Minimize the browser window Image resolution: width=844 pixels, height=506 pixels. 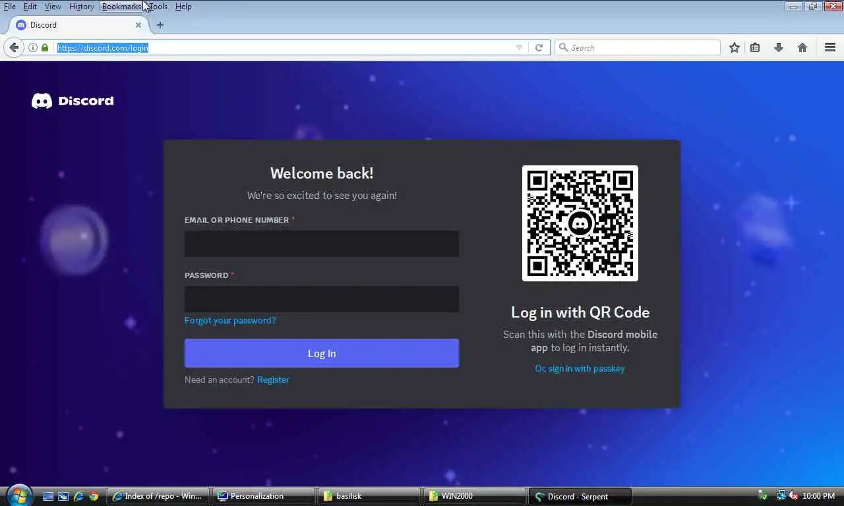pyautogui.click(x=793, y=7)
